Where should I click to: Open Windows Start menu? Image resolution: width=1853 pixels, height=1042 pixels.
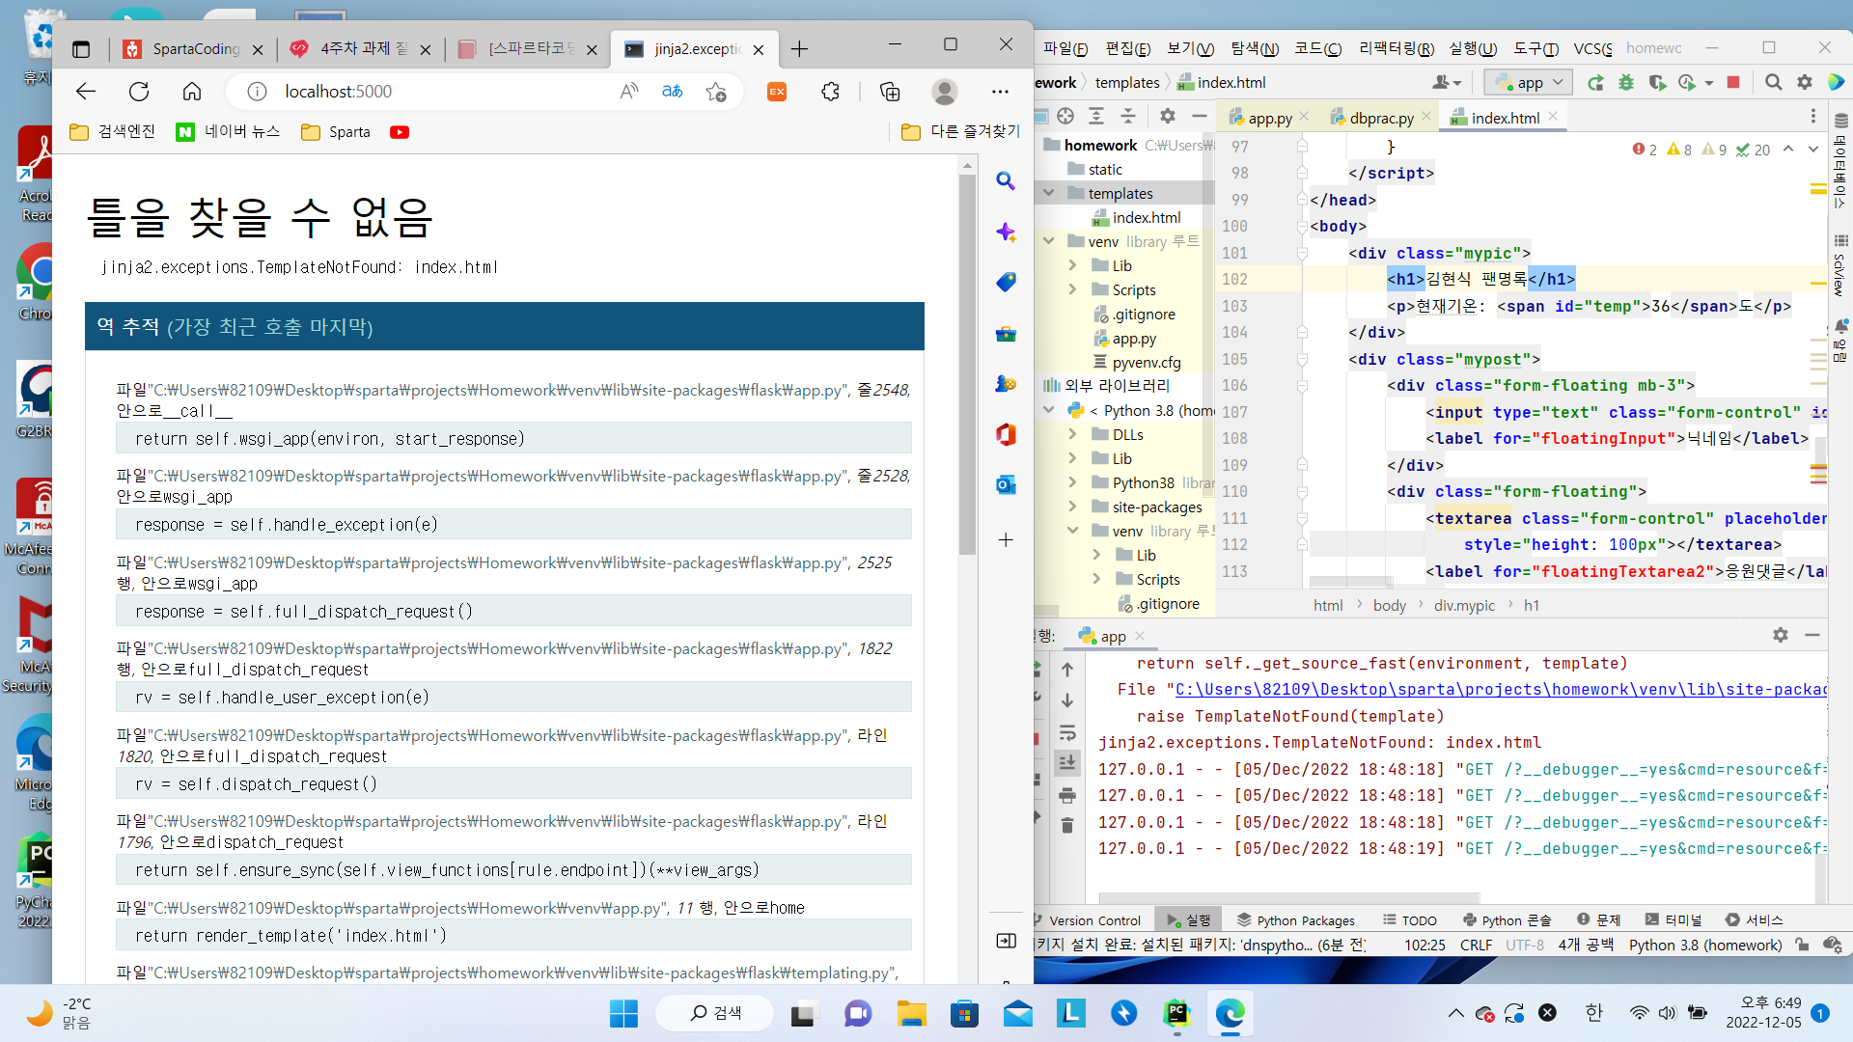click(623, 1013)
